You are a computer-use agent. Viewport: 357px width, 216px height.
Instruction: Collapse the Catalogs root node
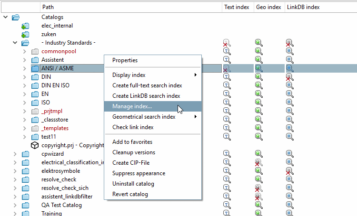pyautogui.click(x=6, y=17)
